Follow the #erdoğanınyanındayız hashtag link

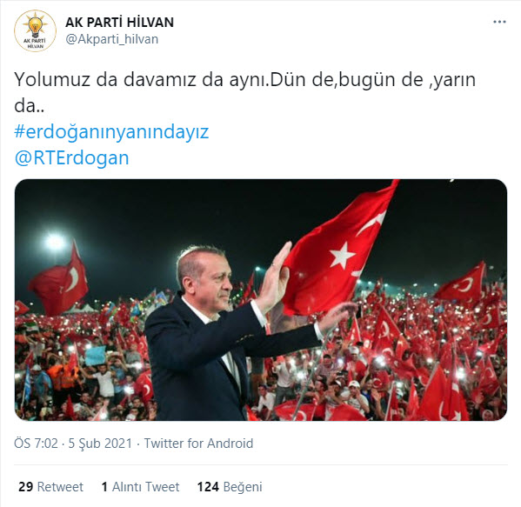pos(111,132)
